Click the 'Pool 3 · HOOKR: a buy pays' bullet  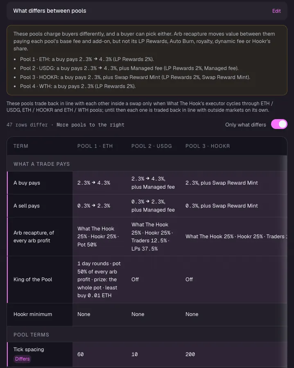click(x=135, y=77)
